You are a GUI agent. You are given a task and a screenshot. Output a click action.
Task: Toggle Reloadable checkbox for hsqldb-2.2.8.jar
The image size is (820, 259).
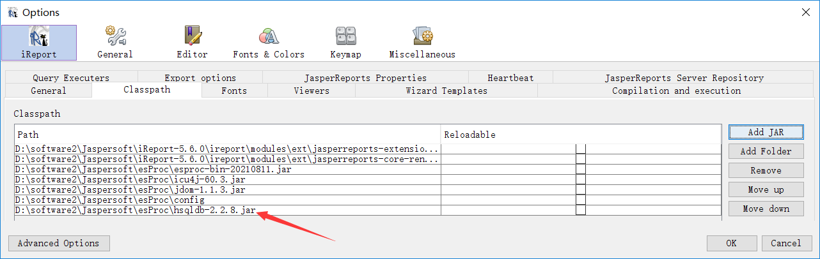(x=581, y=210)
